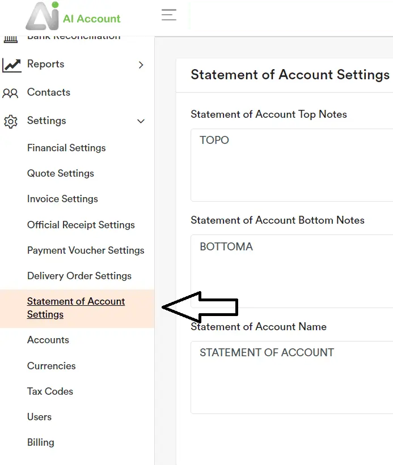This screenshot has height=465, width=393.
Task: Open the Accounts settings link
Action: click(x=48, y=340)
